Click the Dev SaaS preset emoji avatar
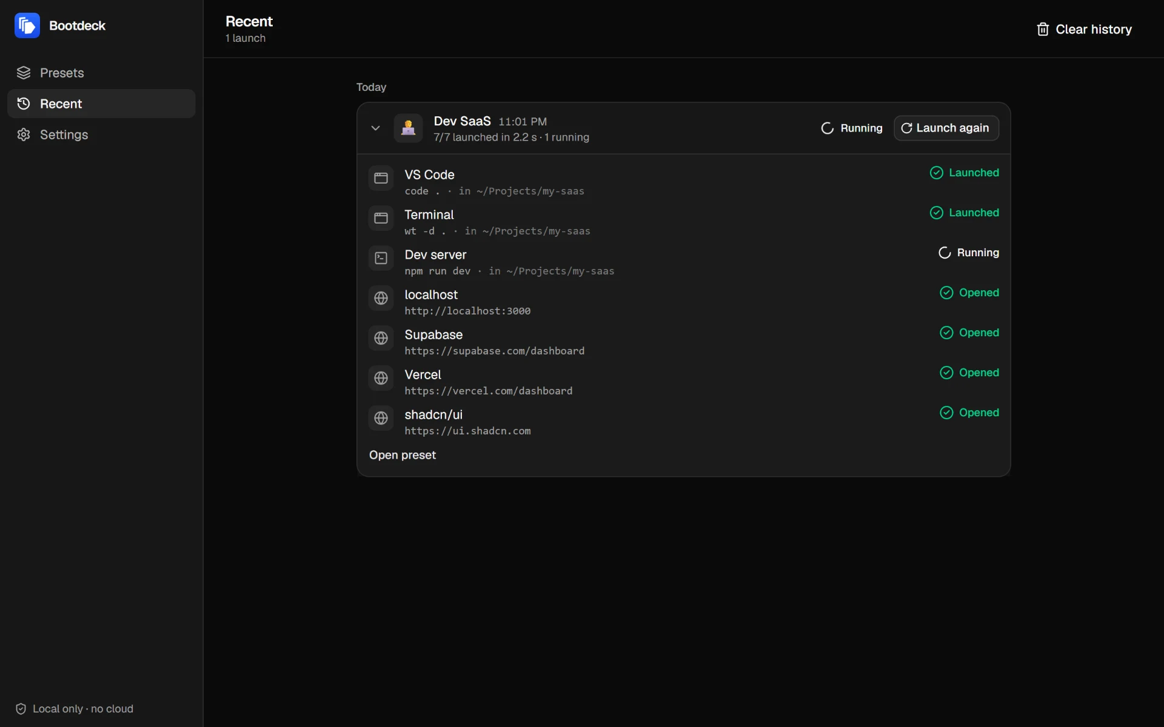Image resolution: width=1164 pixels, height=727 pixels. click(408, 128)
